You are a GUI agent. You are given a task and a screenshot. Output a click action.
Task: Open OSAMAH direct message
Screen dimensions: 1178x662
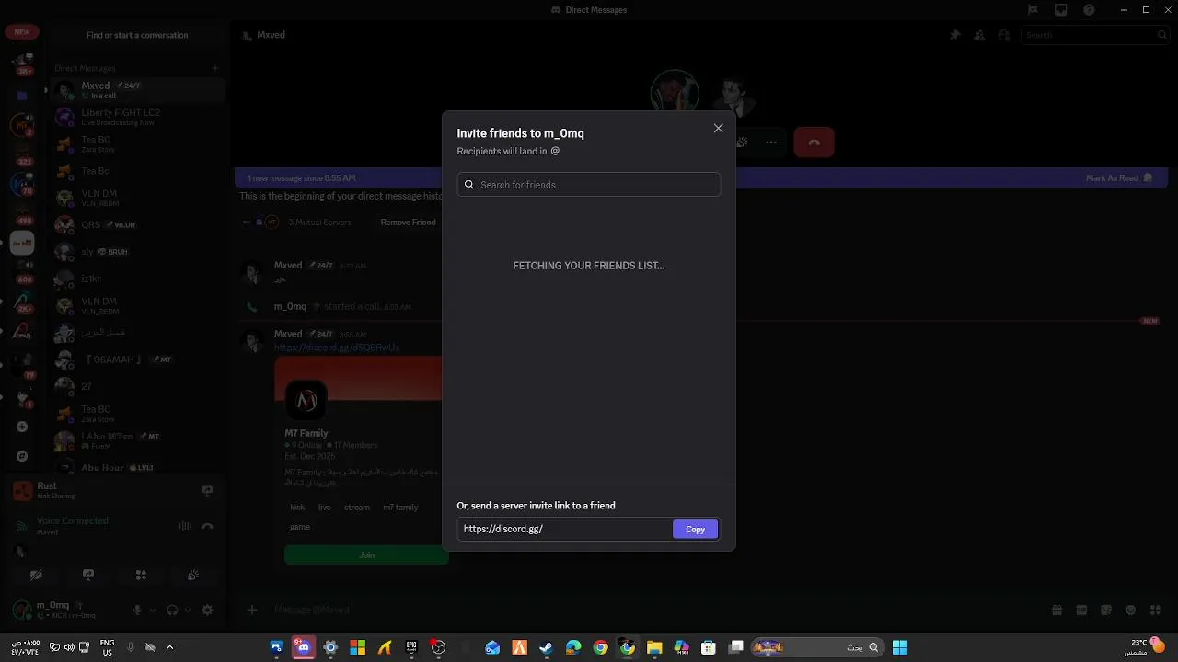coord(138,360)
